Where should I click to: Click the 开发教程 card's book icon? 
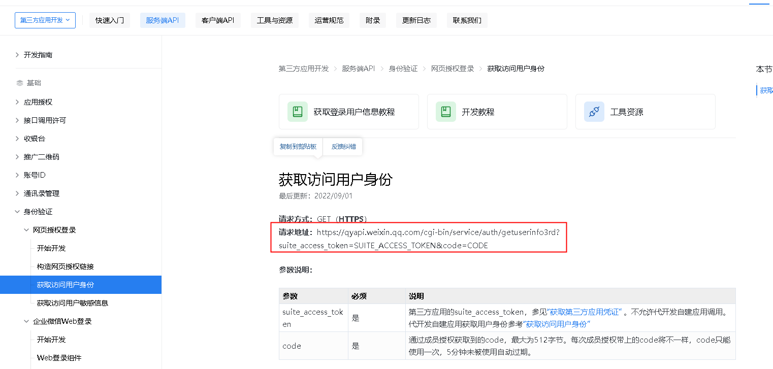point(446,111)
